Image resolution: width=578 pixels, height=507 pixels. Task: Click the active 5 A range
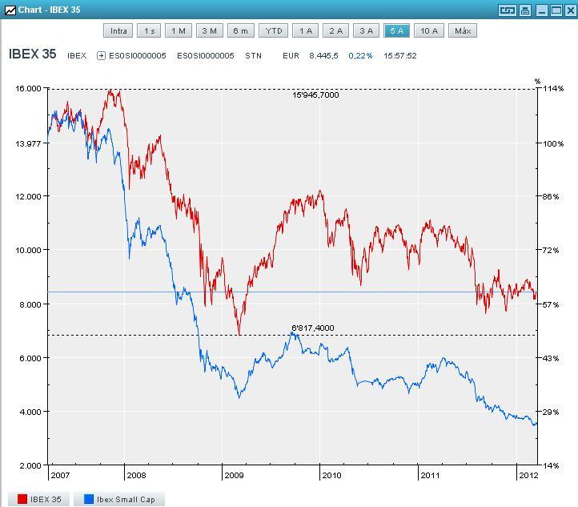pos(396,30)
